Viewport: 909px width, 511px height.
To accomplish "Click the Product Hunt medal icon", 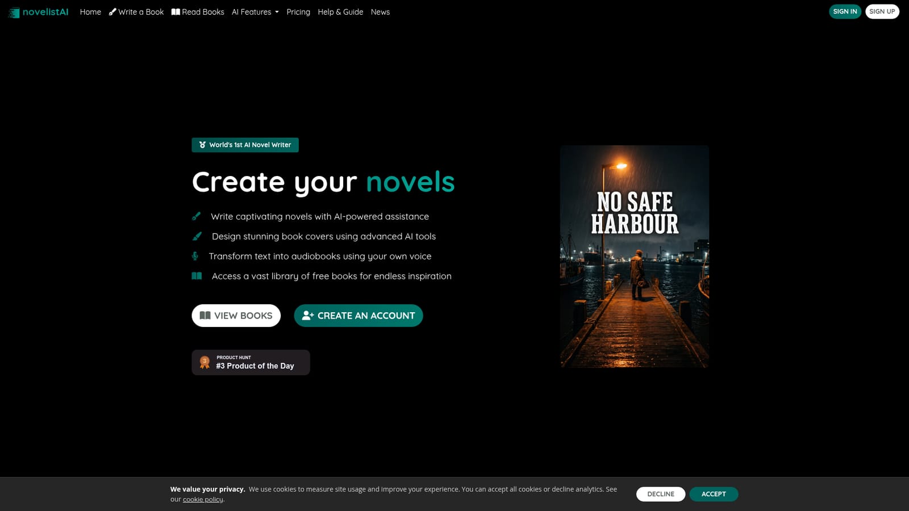I will pos(205,362).
